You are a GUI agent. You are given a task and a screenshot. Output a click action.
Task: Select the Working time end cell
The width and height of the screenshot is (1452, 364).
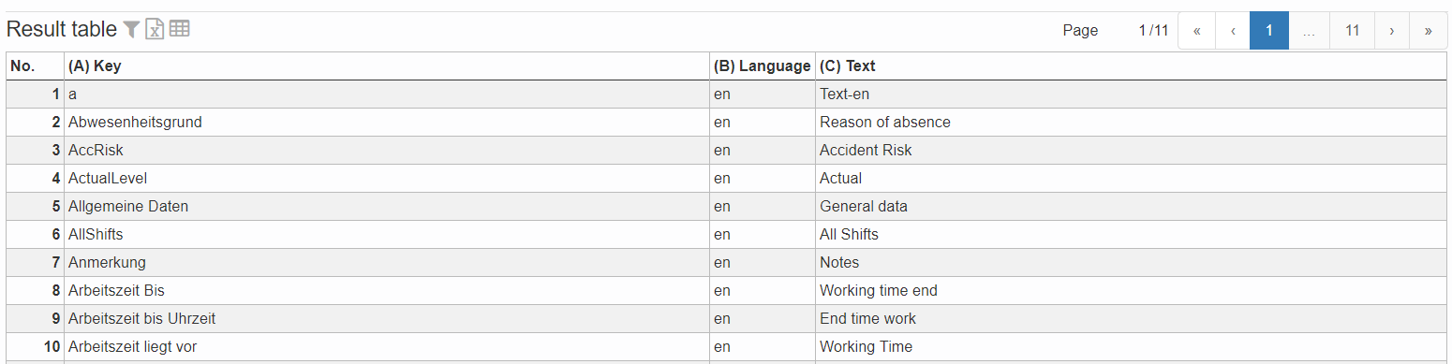[x=1131, y=291]
